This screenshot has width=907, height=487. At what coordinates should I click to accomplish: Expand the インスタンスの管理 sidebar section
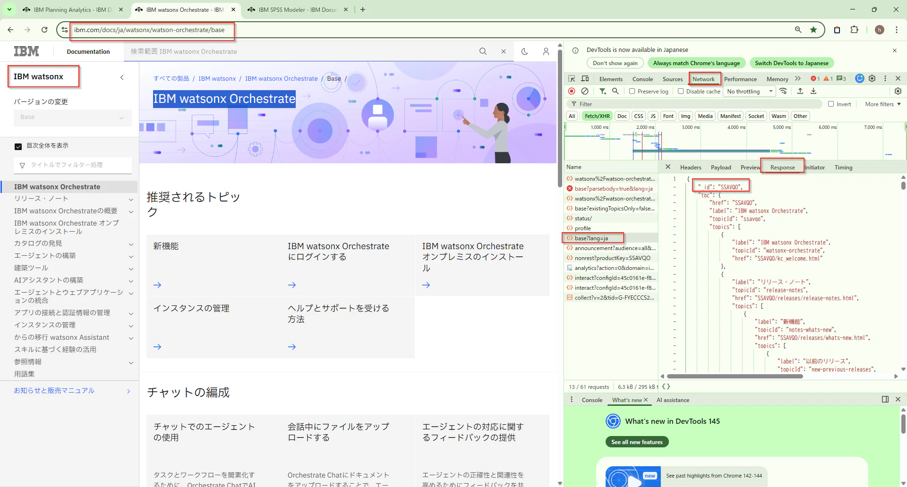[131, 326]
